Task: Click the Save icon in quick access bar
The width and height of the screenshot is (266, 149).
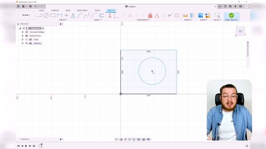Action: tap(30, 6)
